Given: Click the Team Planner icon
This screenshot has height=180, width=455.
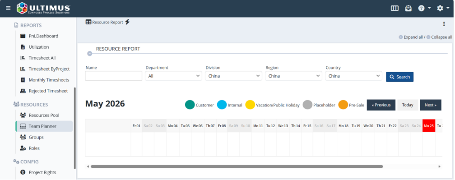Looking at the screenshot, I should tap(23, 126).
